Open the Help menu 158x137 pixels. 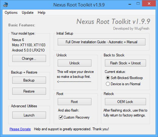[x=41, y=13]
